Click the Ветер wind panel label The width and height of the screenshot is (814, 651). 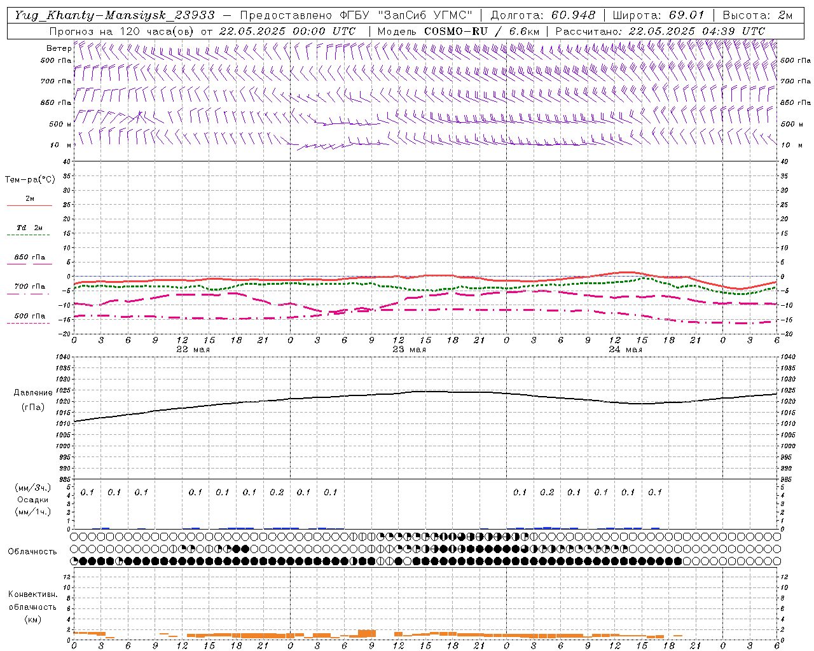pyautogui.click(x=59, y=48)
